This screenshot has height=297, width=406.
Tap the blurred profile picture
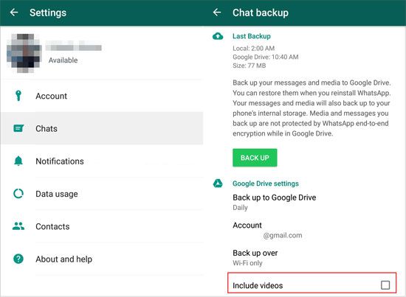point(24,53)
